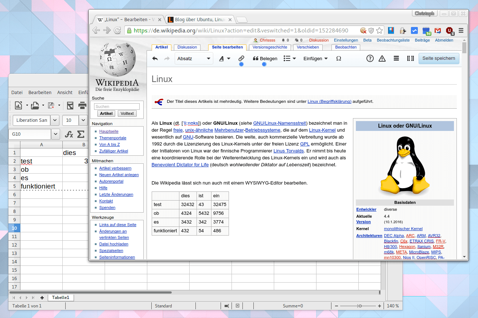Click the "Seite speichern" button
This screenshot has height=318, width=478.
(439, 58)
